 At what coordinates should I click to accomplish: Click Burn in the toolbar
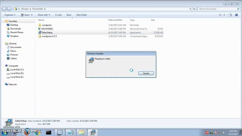click(69, 15)
